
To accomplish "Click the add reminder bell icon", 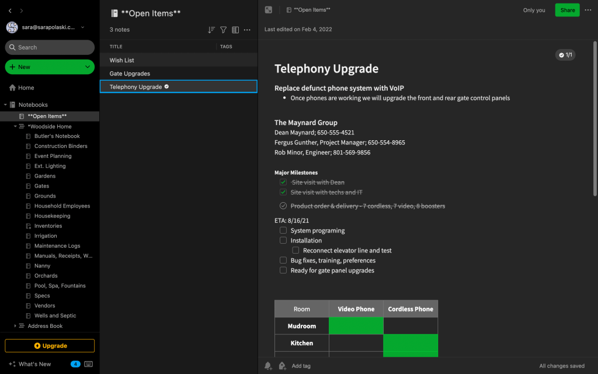I will pos(268,366).
